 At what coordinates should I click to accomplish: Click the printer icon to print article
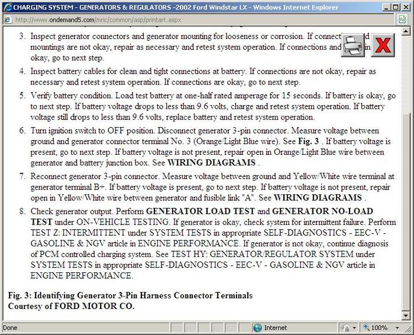pyautogui.click(x=353, y=45)
